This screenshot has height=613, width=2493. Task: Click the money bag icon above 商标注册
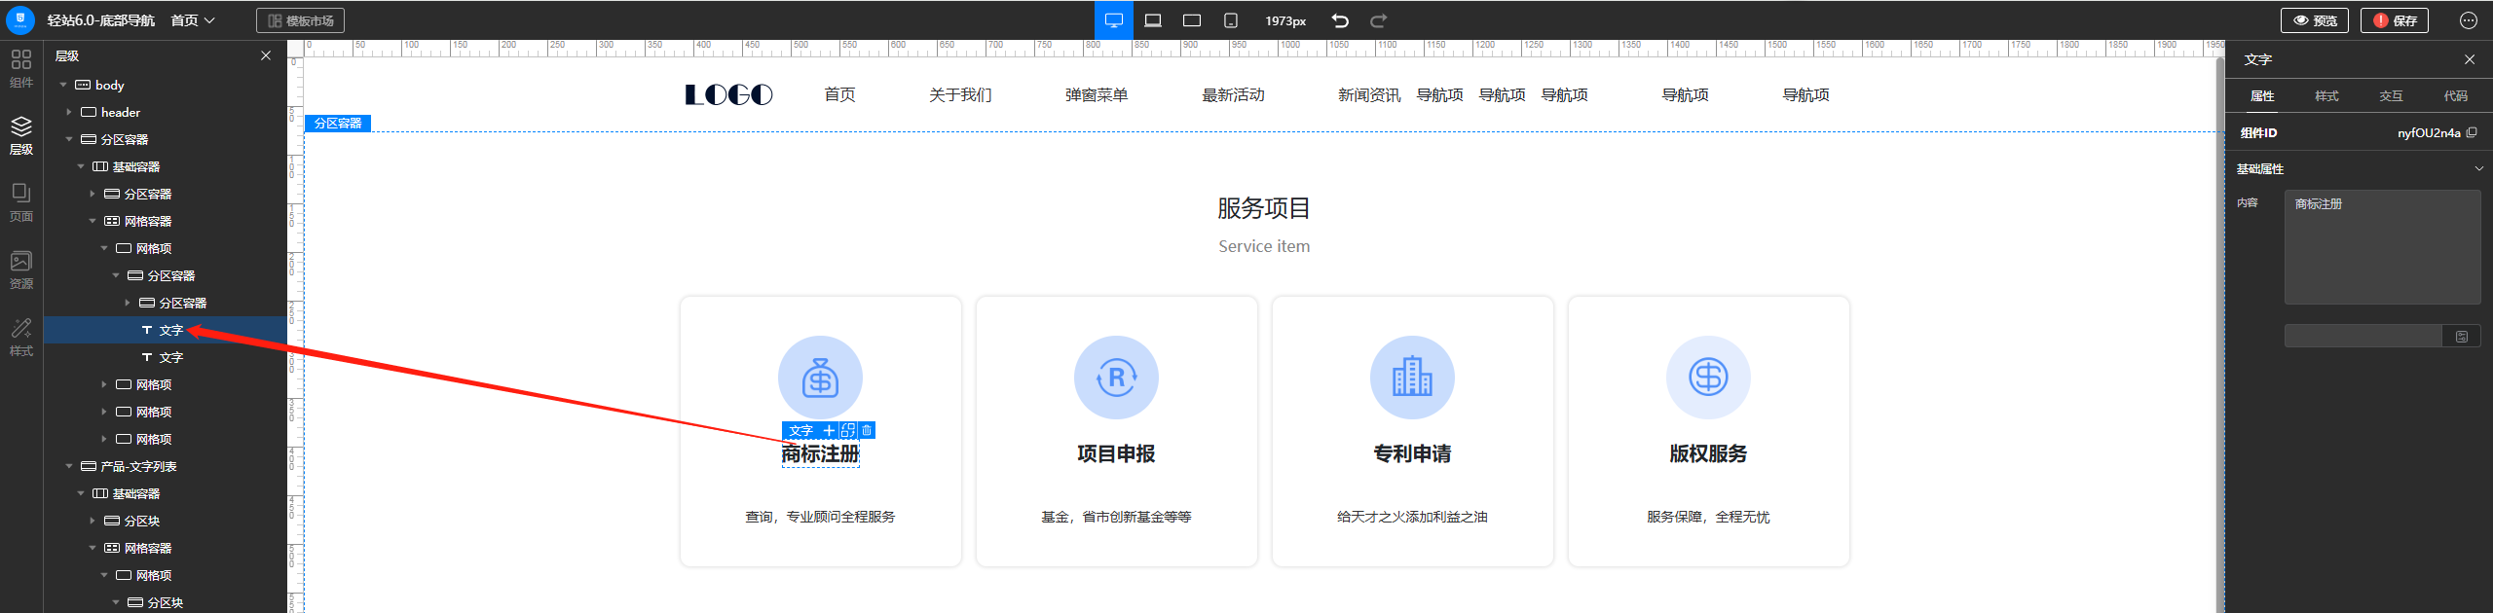point(820,378)
